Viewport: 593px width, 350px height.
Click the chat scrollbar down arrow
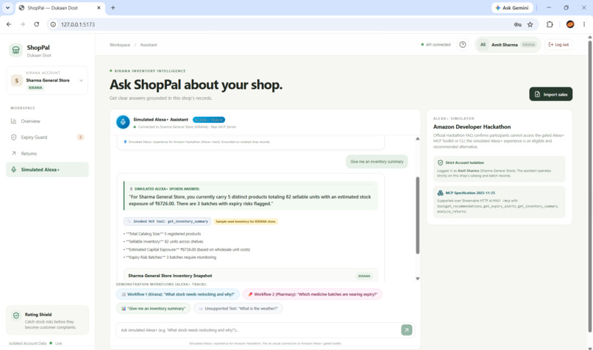[x=417, y=279]
